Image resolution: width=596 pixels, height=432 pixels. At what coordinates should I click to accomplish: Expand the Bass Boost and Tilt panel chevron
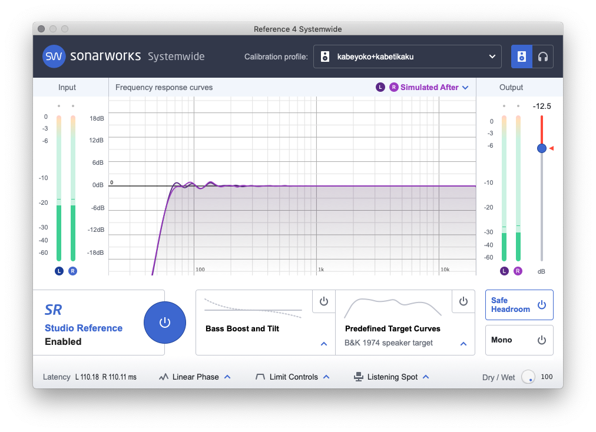[324, 344]
